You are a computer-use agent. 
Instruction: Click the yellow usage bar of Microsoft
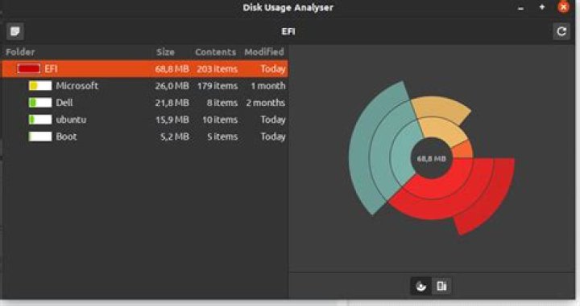click(40, 86)
